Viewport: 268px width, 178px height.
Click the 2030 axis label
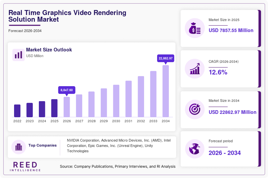click(x=116, y=121)
